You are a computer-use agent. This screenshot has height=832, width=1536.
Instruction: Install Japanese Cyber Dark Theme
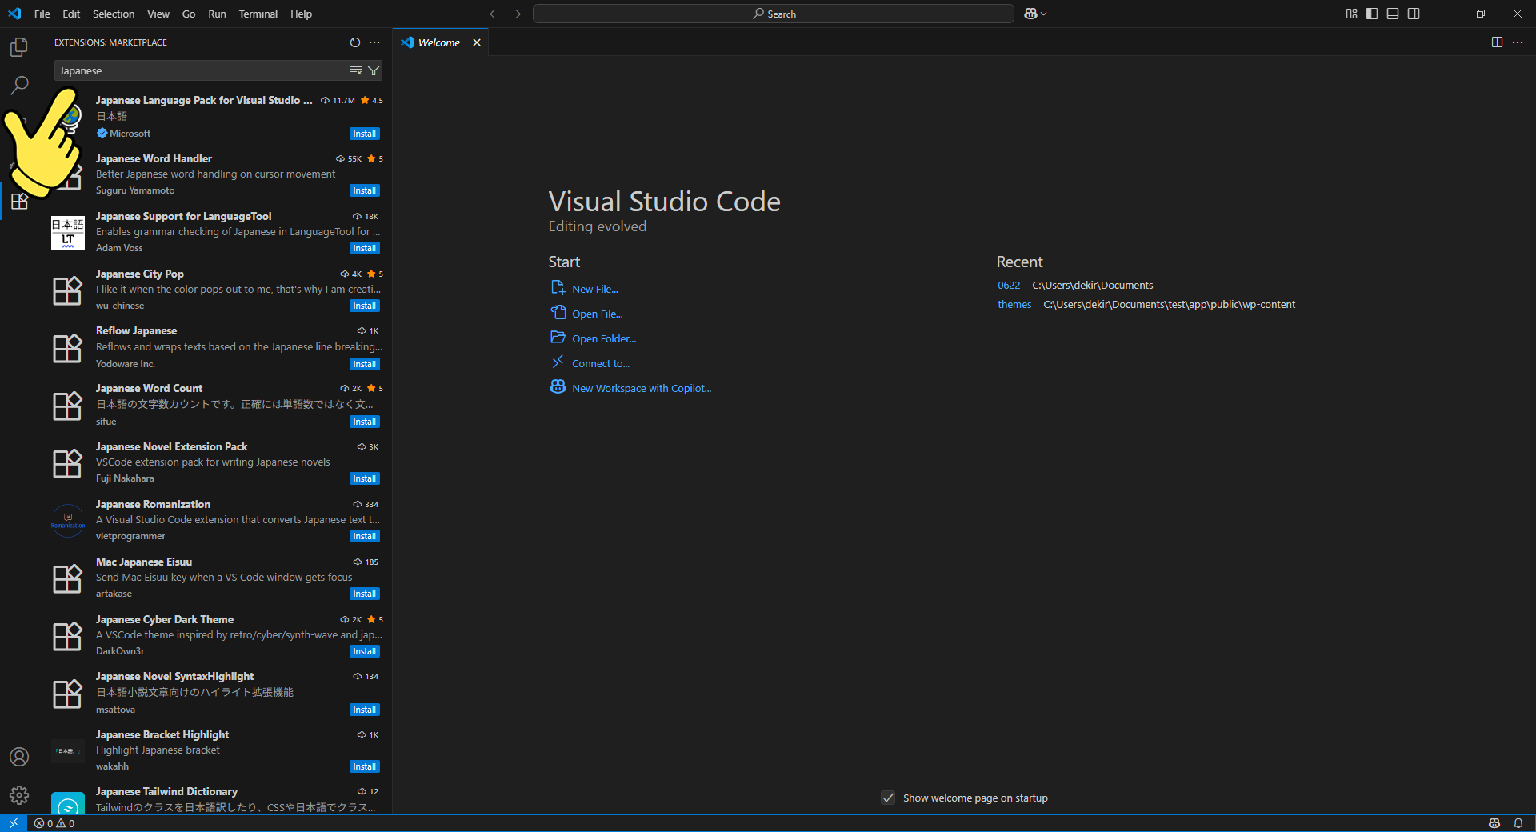click(x=365, y=651)
